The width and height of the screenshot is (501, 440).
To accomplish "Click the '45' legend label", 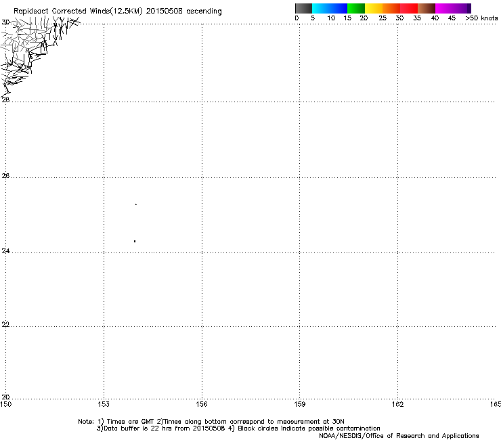I will (452, 18).
